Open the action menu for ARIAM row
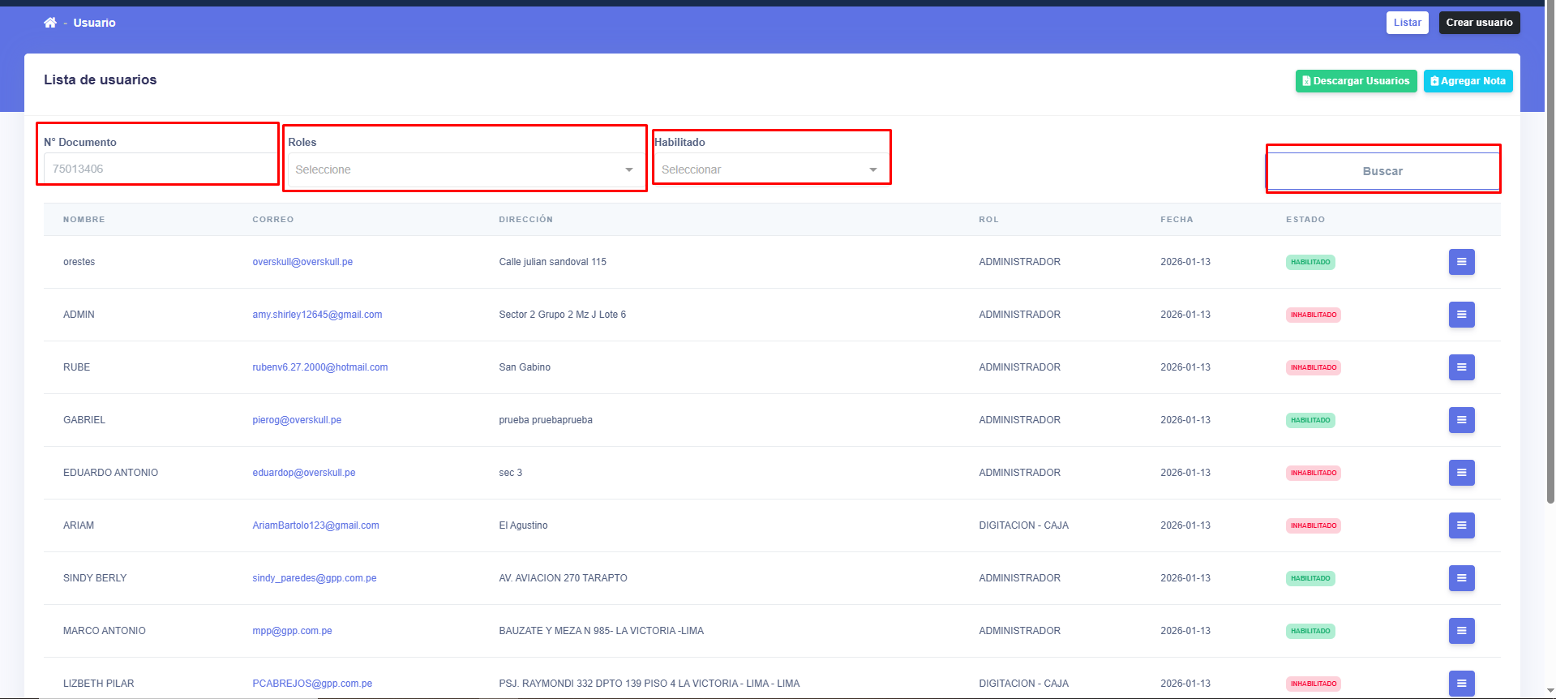 1461,525
